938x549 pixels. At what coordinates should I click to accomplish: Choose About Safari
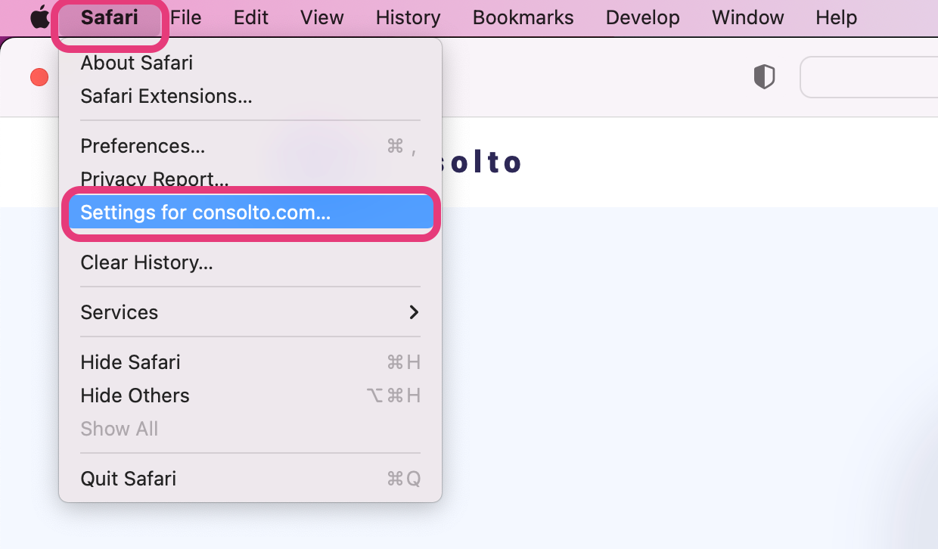click(x=250, y=63)
